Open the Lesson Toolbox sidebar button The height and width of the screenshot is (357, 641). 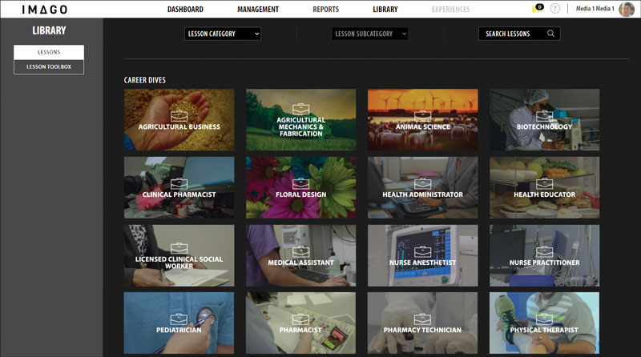49,66
